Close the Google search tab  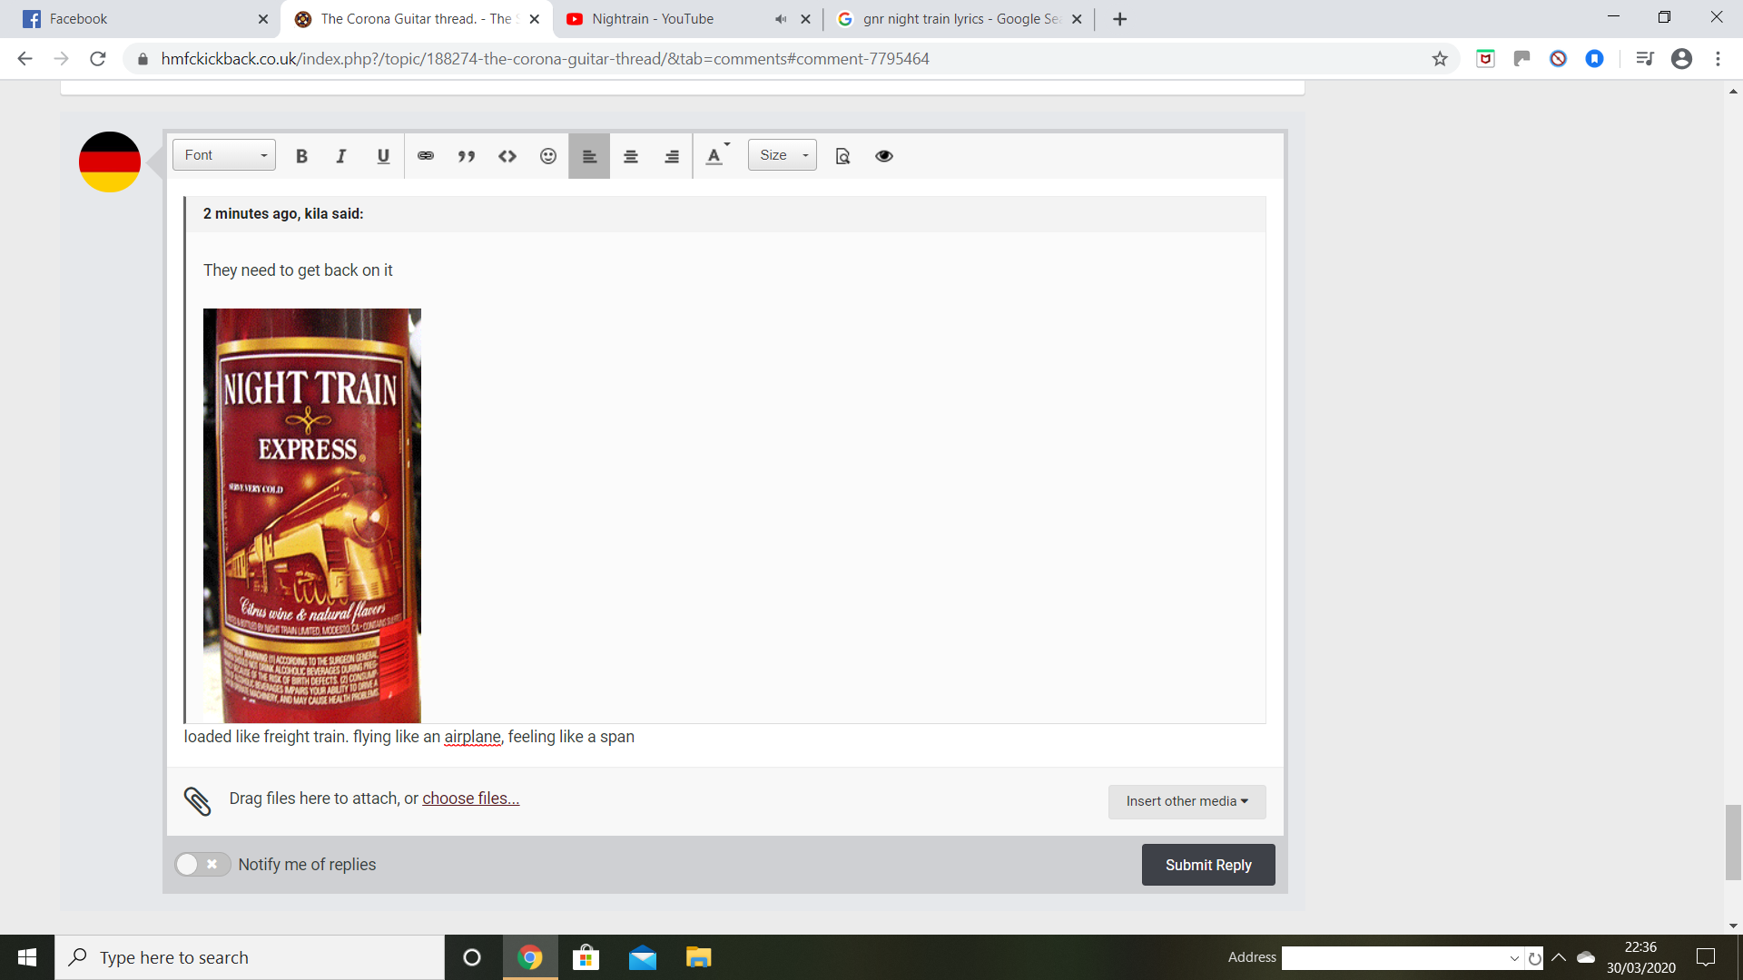click(1077, 19)
